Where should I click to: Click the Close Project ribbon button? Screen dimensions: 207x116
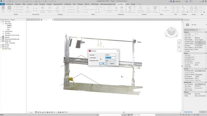[x=18, y=9]
